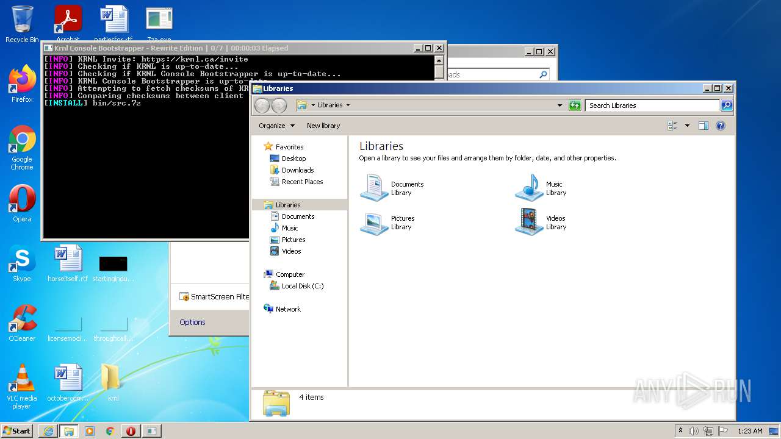Open the Music library
781x439 pixels.
coord(541,188)
